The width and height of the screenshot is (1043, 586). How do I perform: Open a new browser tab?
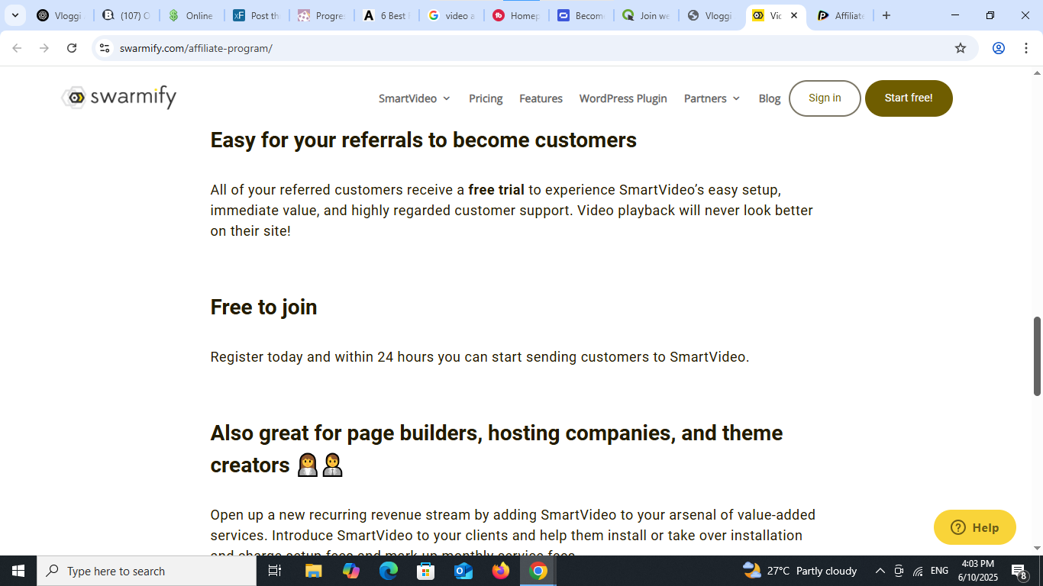point(886,15)
